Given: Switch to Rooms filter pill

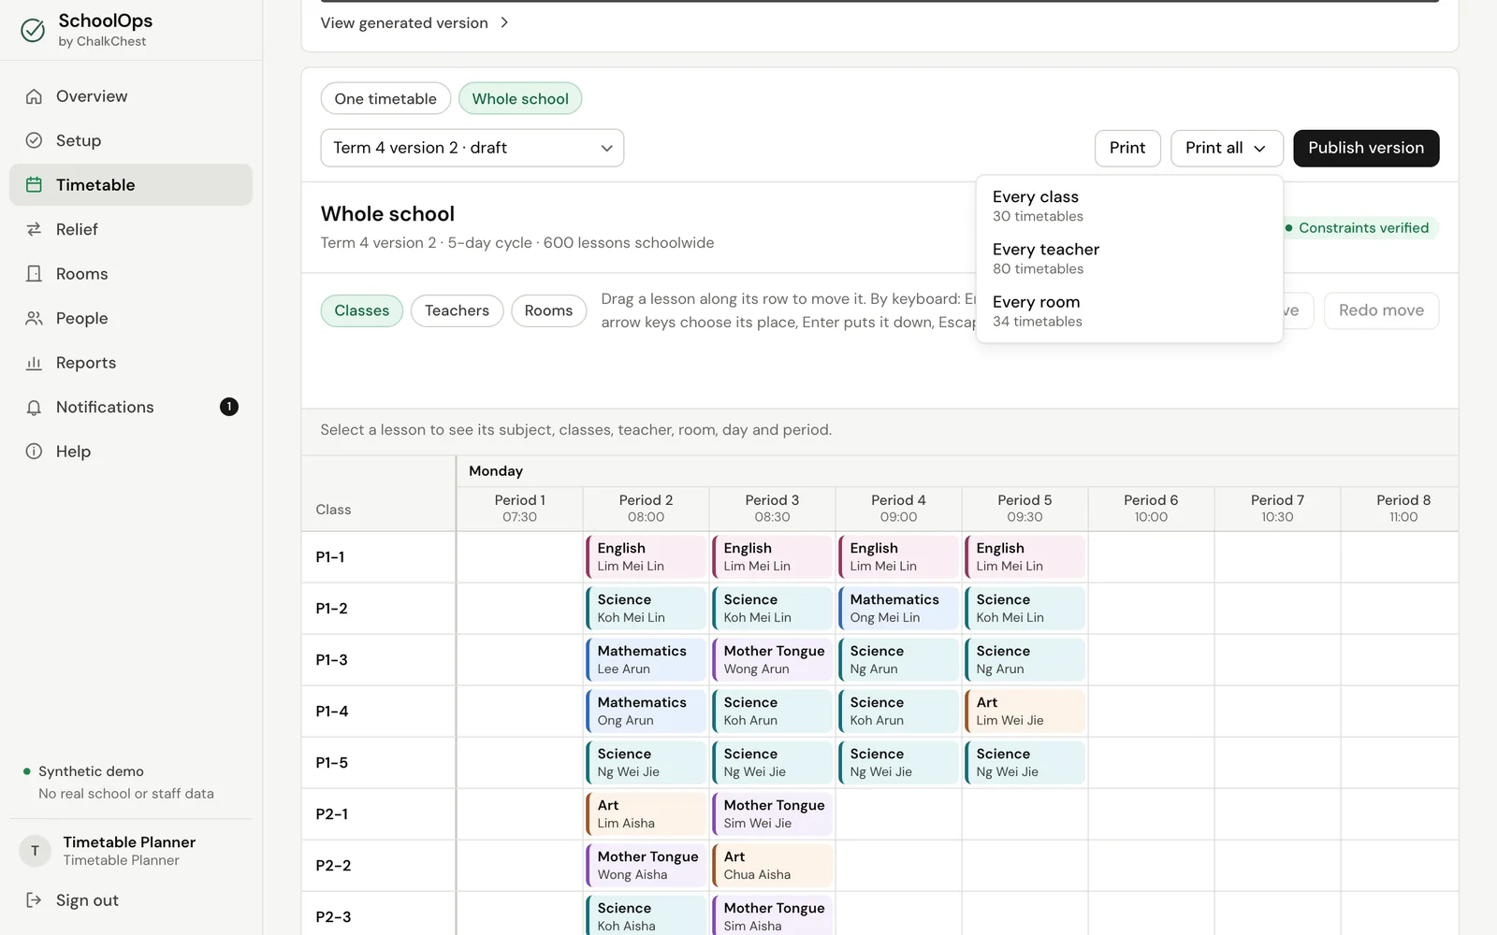Looking at the screenshot, I should pos(548,310).
